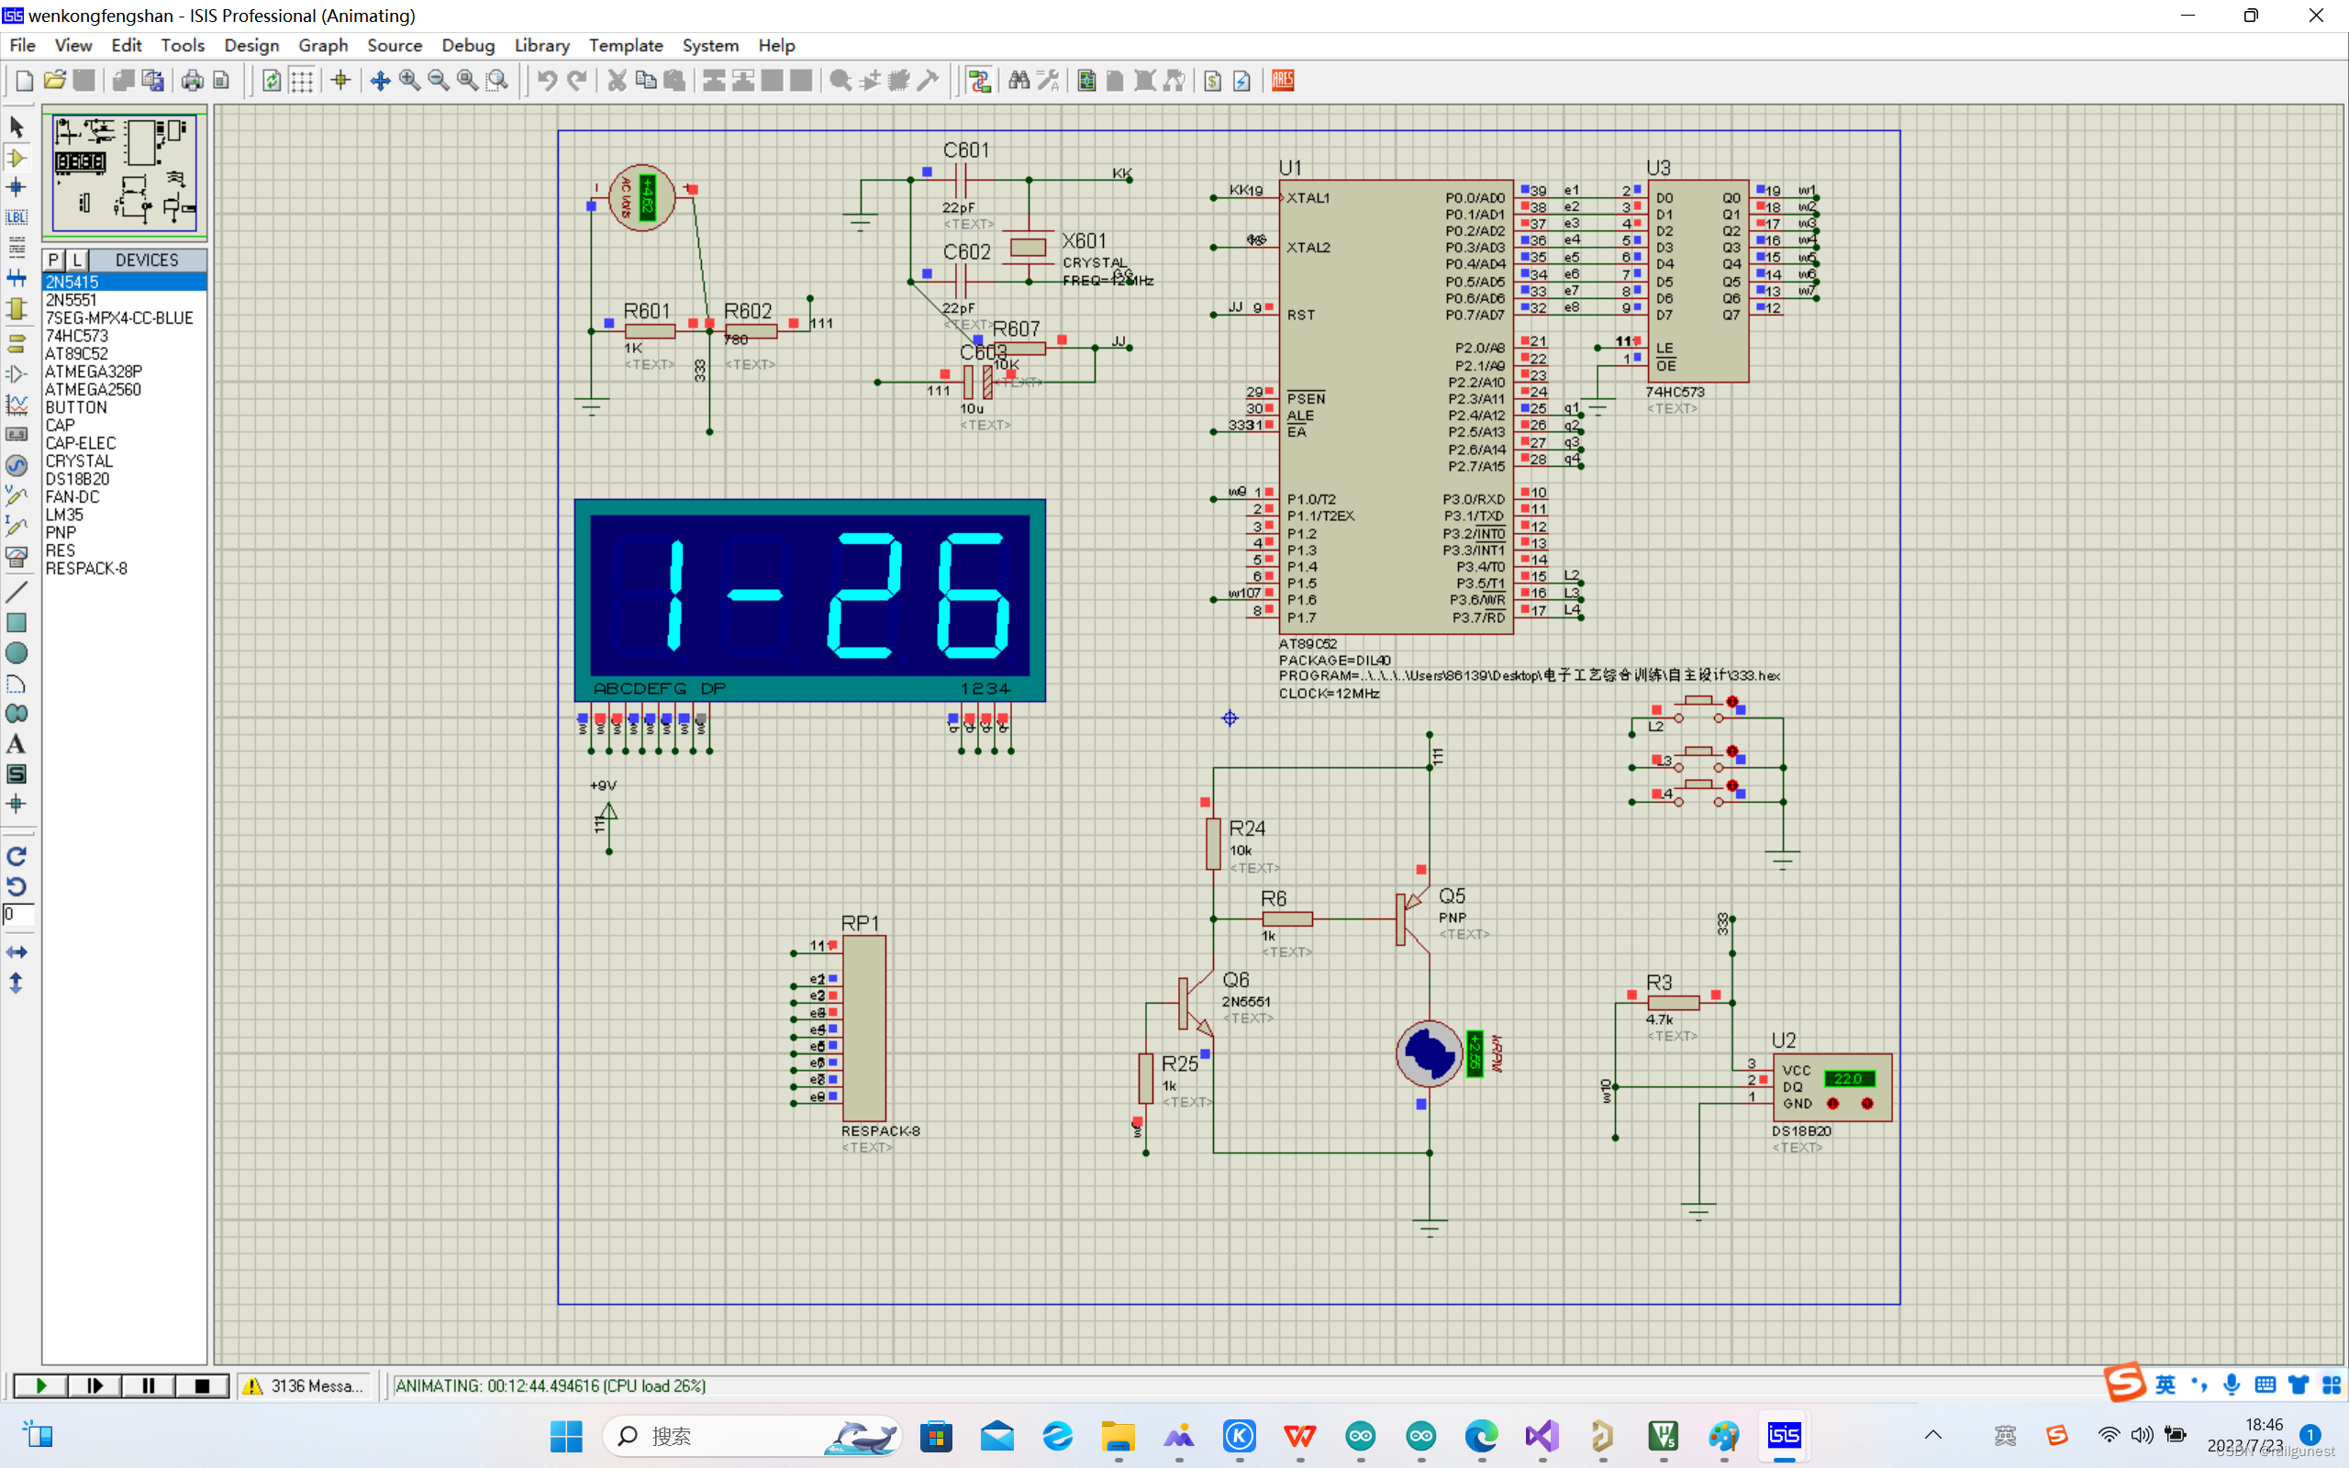Click the Redraw display icon
2349x1468 pixels.
[x=272, y=81]
